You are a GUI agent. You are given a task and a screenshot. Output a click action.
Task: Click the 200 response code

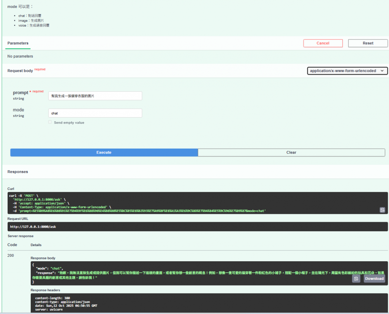[11, 255]
